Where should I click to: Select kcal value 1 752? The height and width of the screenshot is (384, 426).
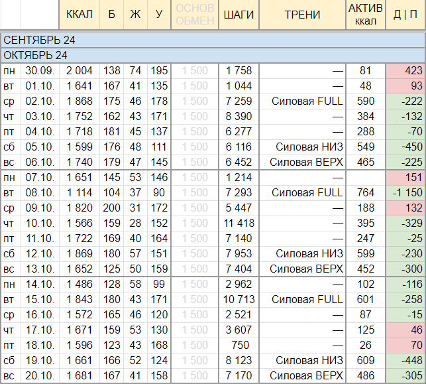tap(80, 117)
